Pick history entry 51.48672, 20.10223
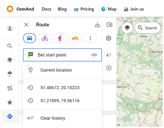This screenshot has width=164, height=128. coord(60,88)
